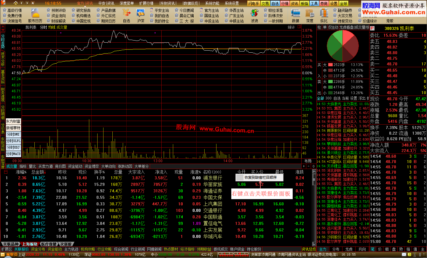Open the 系统设置 menu

(x=232, y=3)
